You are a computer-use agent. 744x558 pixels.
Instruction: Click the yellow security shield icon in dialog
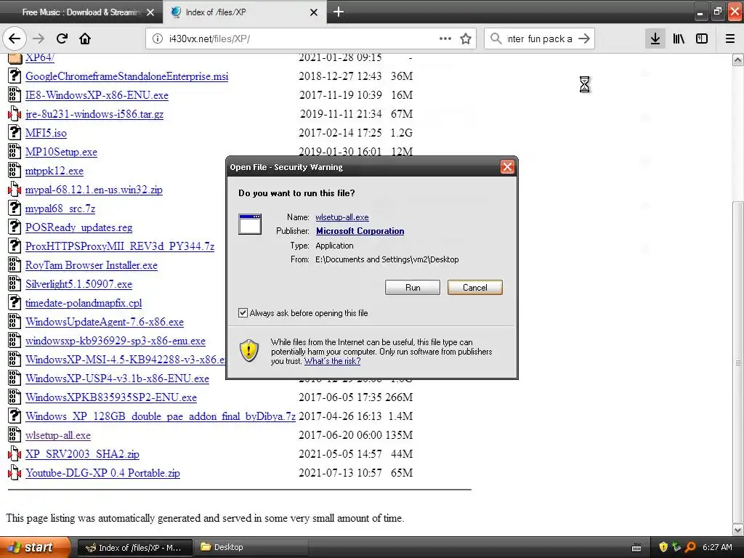click(x=248, y=351)
